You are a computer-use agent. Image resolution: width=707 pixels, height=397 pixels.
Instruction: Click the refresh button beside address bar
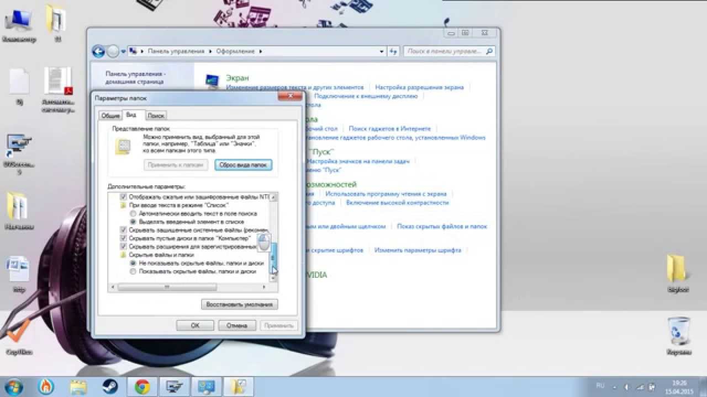point(393,51)
